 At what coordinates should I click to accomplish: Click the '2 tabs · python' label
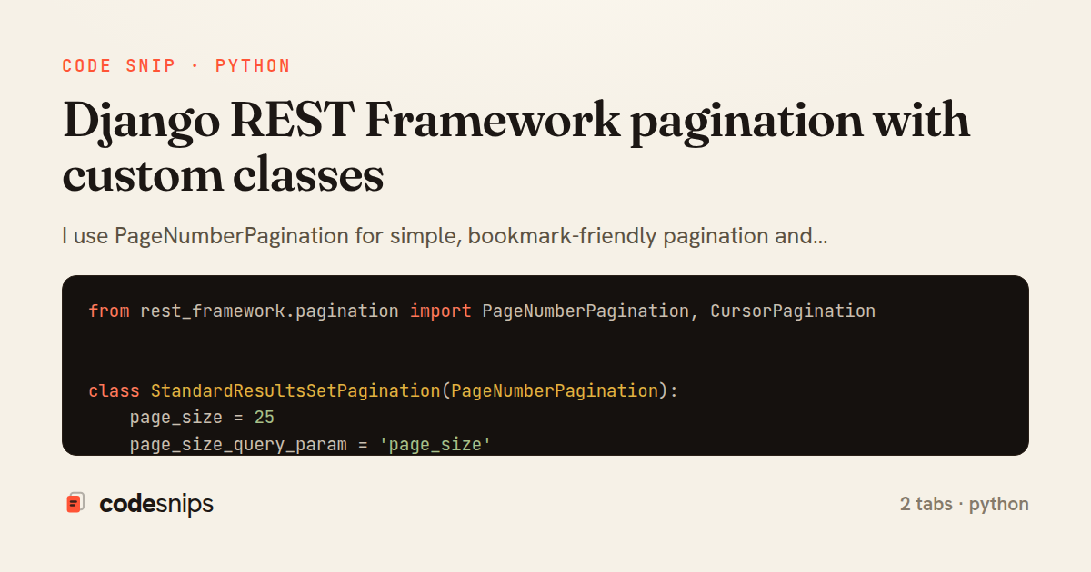pos(965,504)
